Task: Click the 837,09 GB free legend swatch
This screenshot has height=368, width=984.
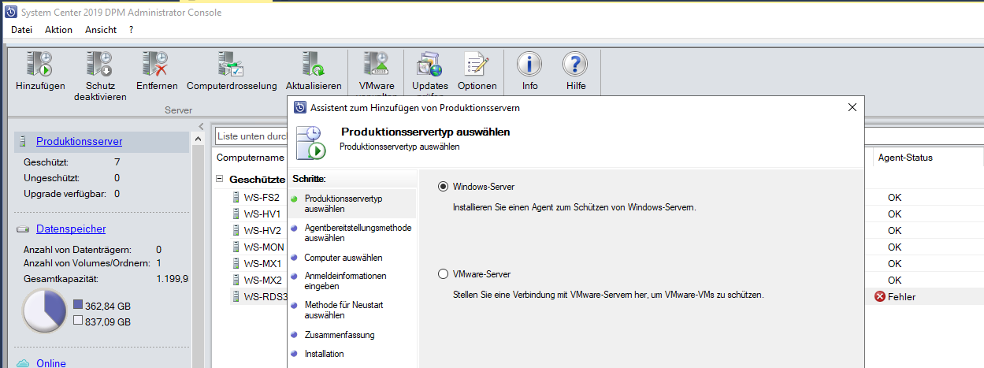Action: point(78,321)
